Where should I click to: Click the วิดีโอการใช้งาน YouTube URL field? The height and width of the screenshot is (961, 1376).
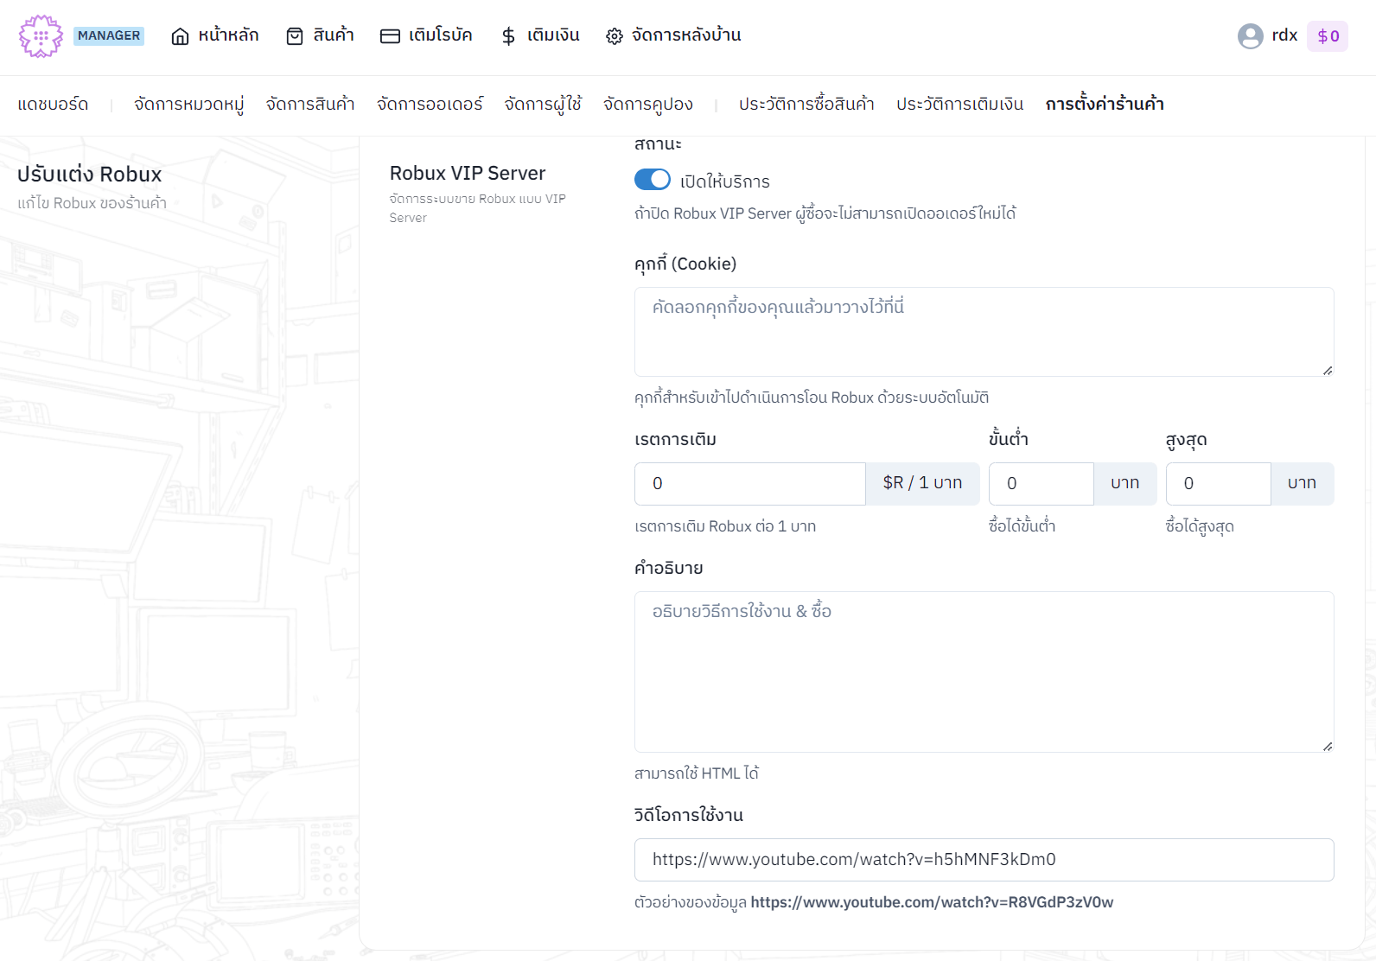coord(983,860)
